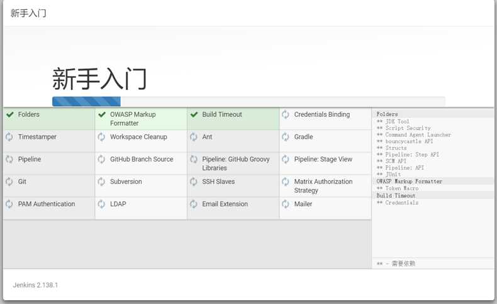Click the spinner icon next to Subversion
This screenshot has height=304, width=497.
[x=101, y=182]
